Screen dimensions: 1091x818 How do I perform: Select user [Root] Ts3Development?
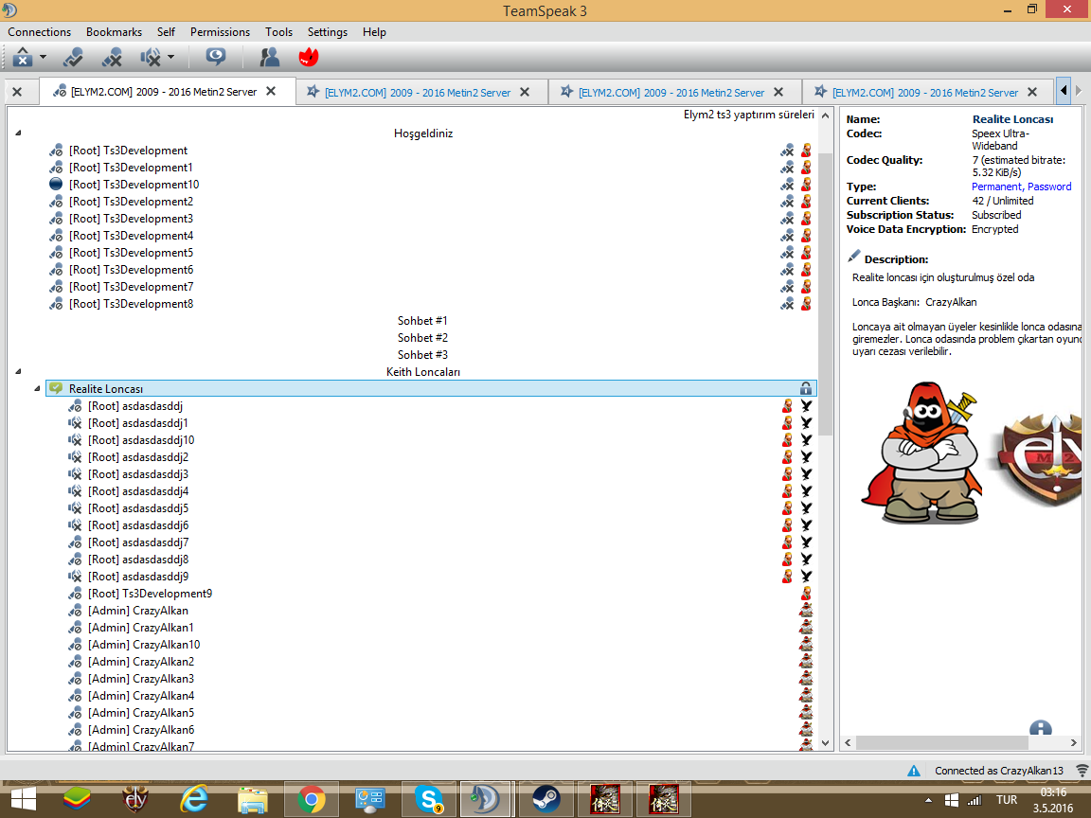click(x=128, y=151)
